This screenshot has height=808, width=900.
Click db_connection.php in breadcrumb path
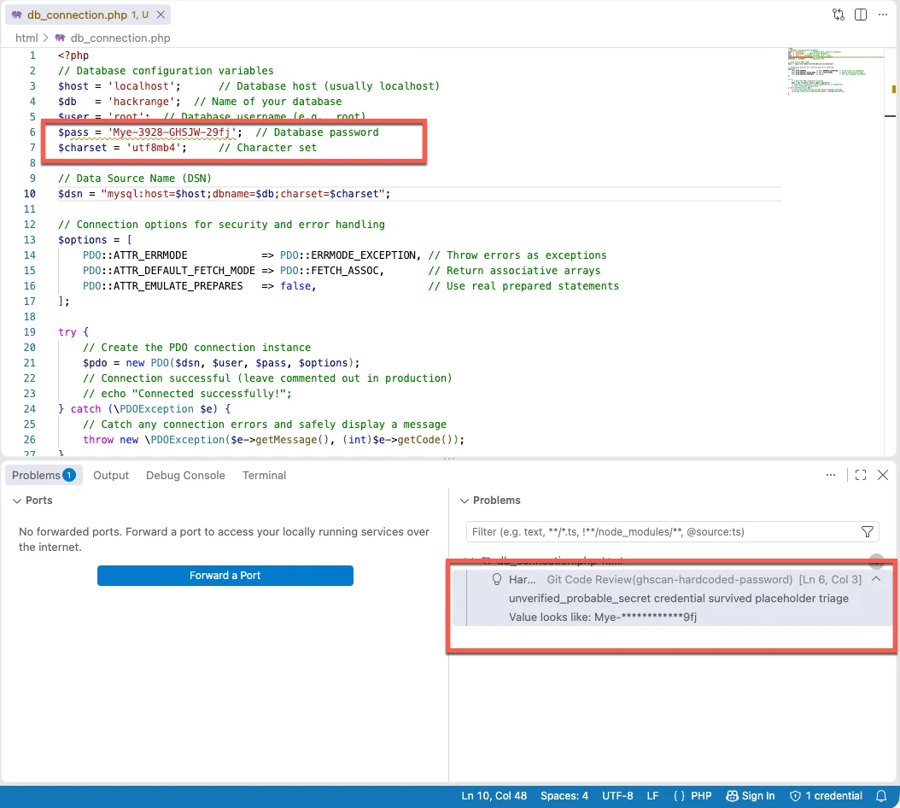pyautogui.click(x=120, y=38)
